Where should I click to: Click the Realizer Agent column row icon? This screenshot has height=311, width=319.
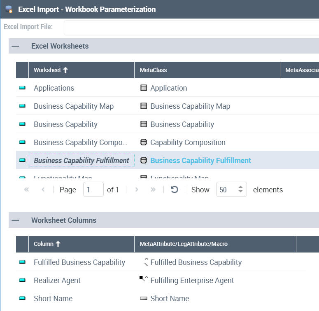coord(22,281)
